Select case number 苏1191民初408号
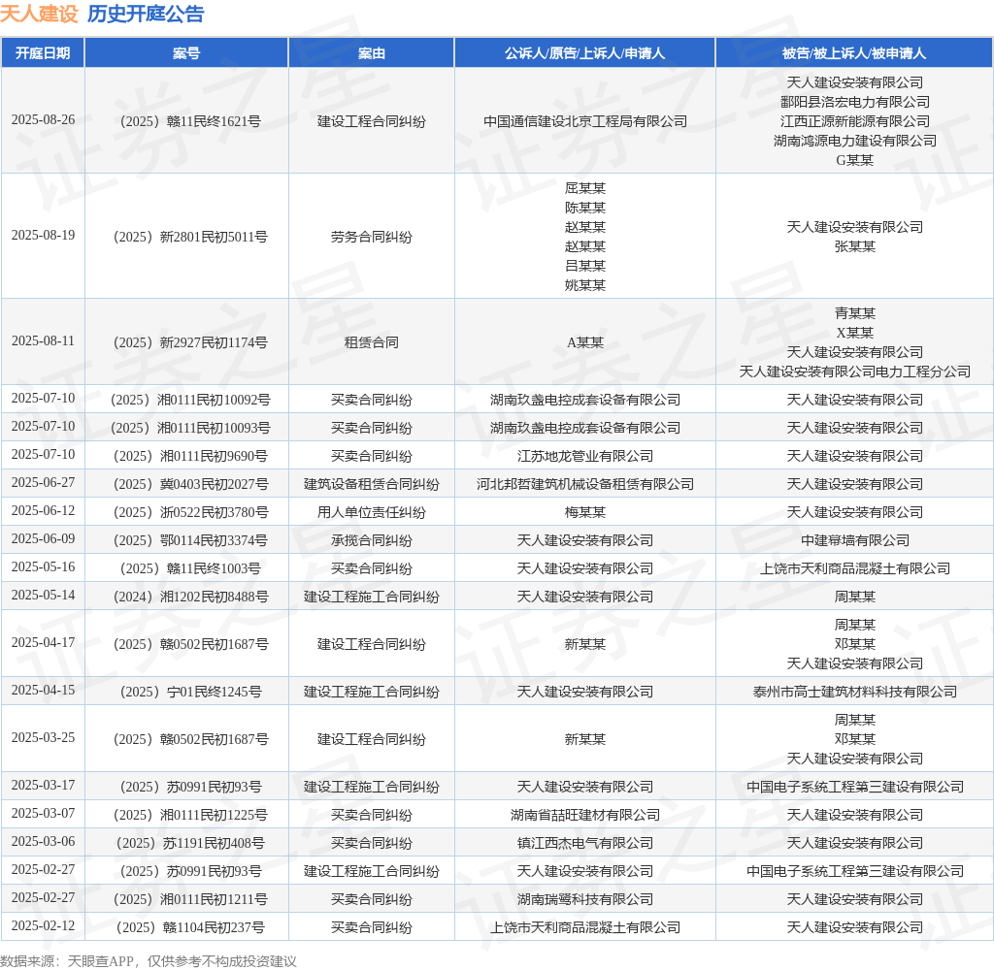 pyautogui.click(x=190, y=843)
